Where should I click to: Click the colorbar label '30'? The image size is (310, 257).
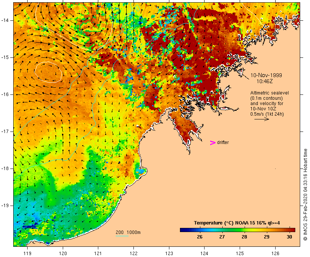[289, 237]
